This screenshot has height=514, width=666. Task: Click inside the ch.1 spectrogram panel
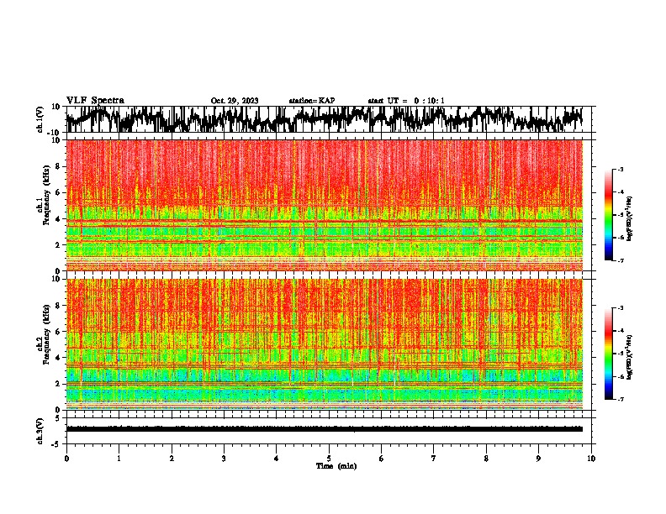pyautogui.click(x=324, y=205)
